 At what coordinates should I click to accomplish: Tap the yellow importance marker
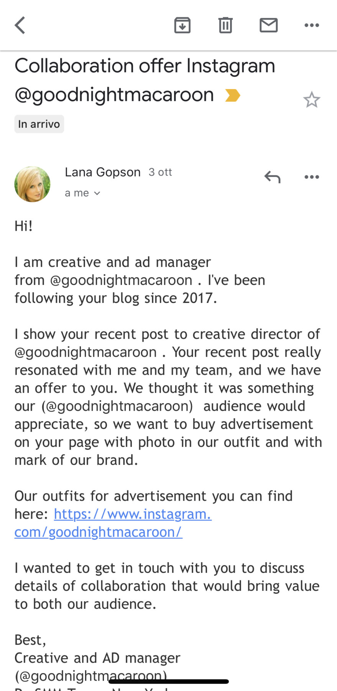click(232, 95)
